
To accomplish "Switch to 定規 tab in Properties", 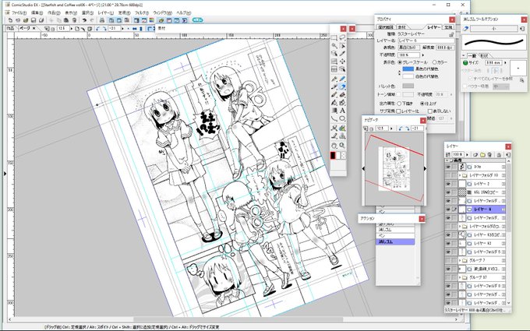I will (448, 27).
